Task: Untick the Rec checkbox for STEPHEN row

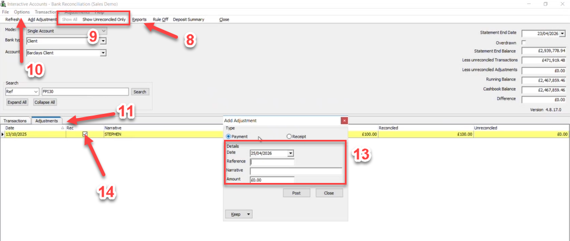Action: [x=85, y=134]
